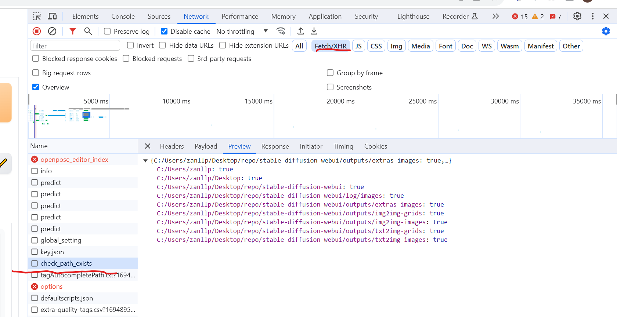Open the No throttling dropdown
617x317 pixels.
[242, 32]
